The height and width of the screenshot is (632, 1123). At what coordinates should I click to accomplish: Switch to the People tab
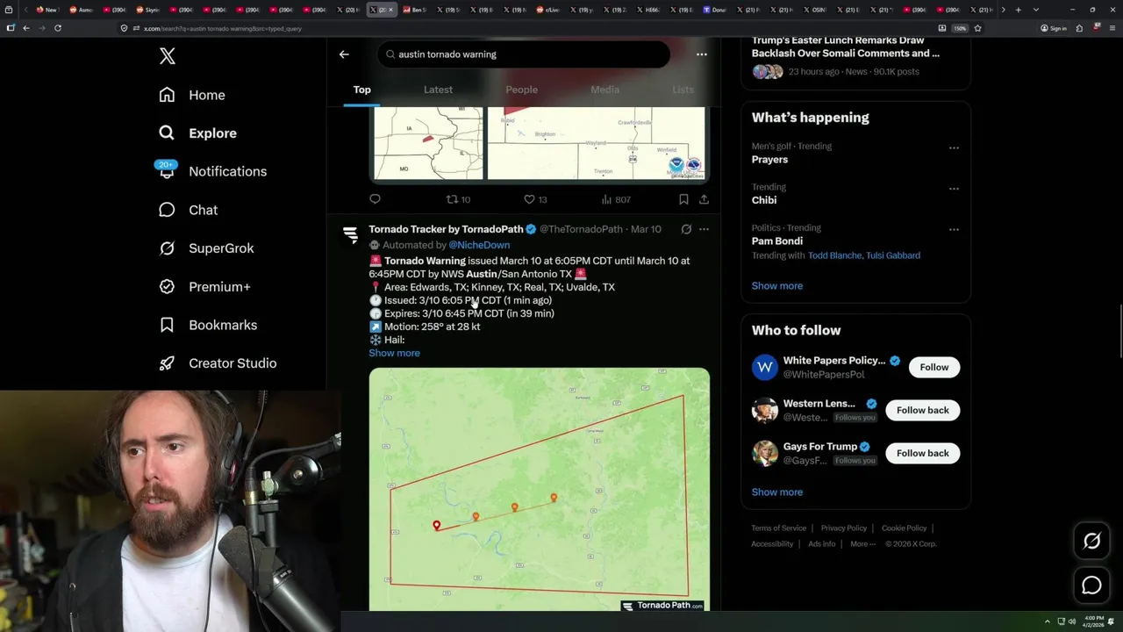521,90
